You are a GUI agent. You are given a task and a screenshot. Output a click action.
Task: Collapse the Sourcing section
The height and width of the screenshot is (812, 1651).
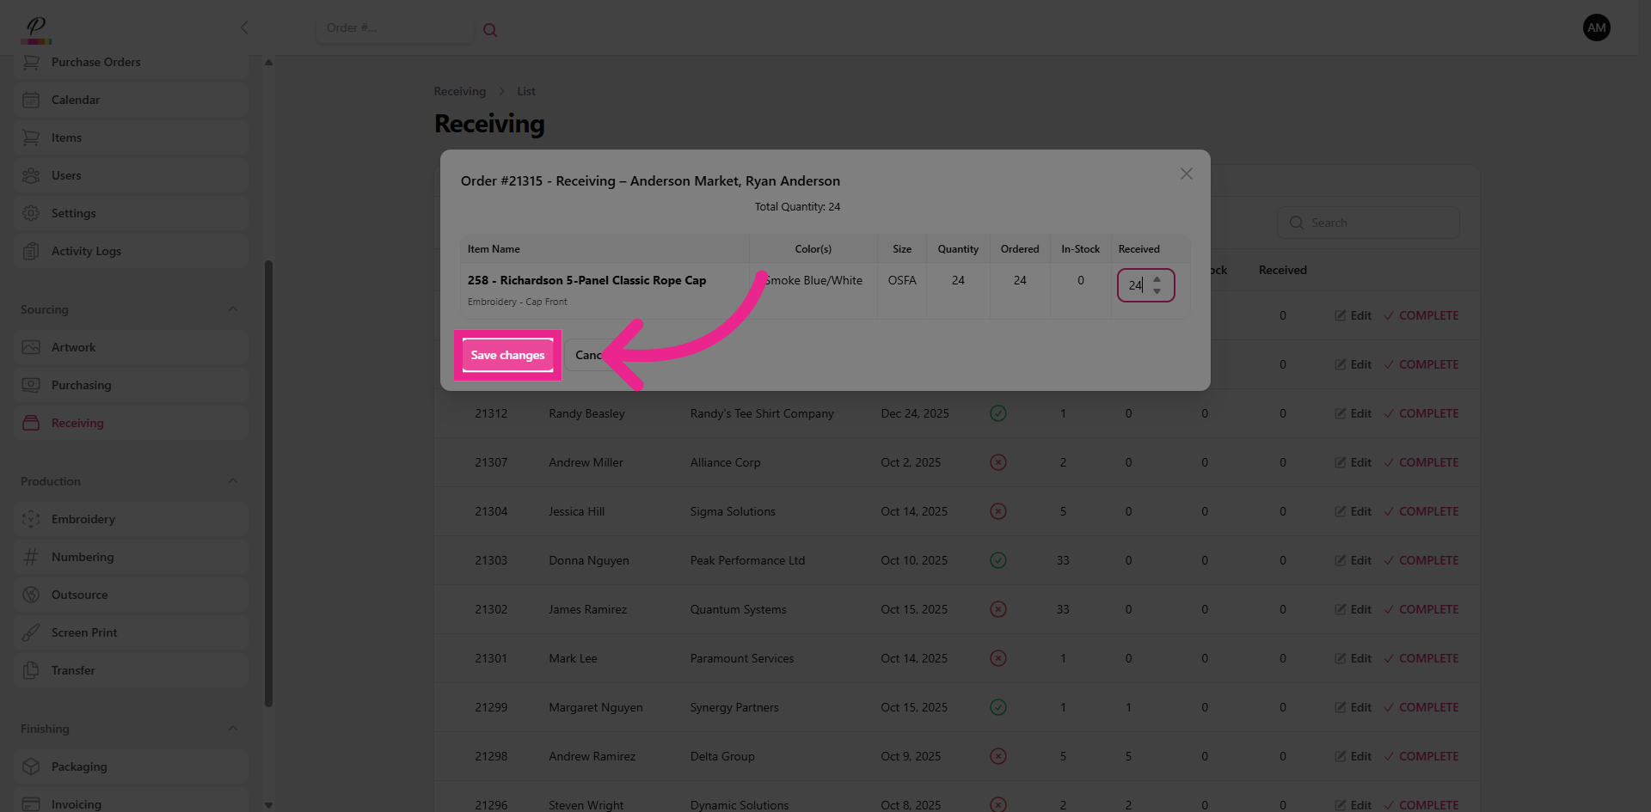(233, 309)
